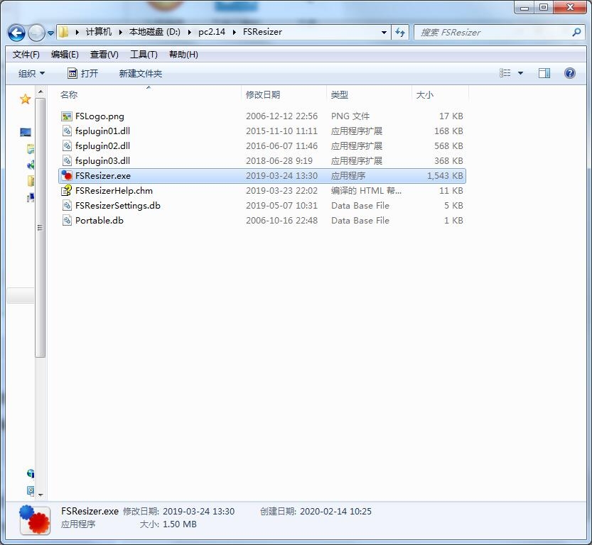The height and width of the screenshot is (545, 592).
Task: Click folder icon in the address bar
Action: pos(64,32)
